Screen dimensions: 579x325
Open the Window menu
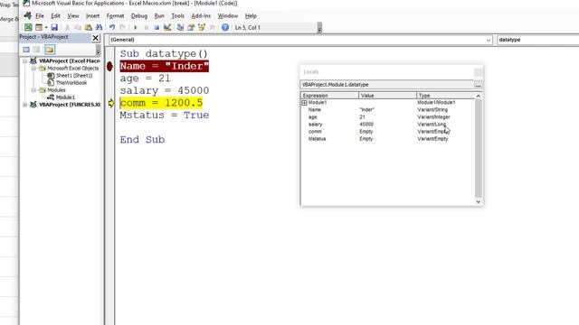[227, 16]
